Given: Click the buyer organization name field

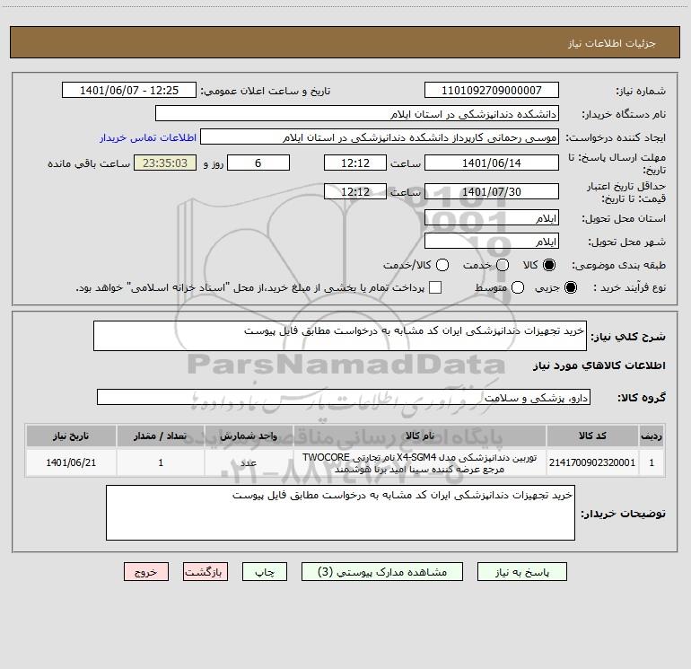Looking at the screenshot, I should [x=357, y=114].
